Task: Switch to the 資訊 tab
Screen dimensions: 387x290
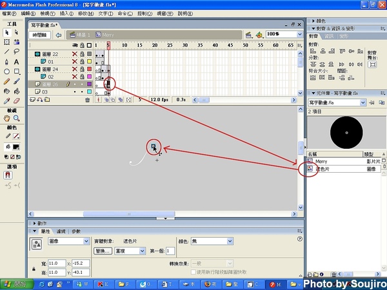Action: (x=329, y=36)
